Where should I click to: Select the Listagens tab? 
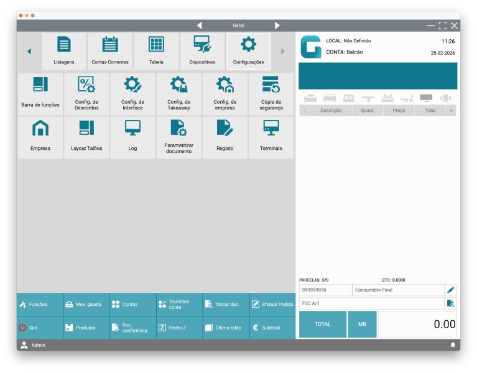point(64,51)
